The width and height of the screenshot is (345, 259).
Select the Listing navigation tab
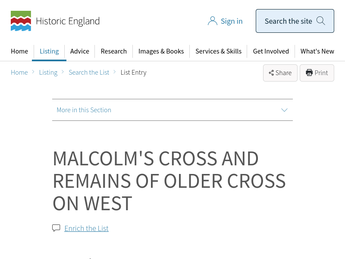click(x=49, y=51)
